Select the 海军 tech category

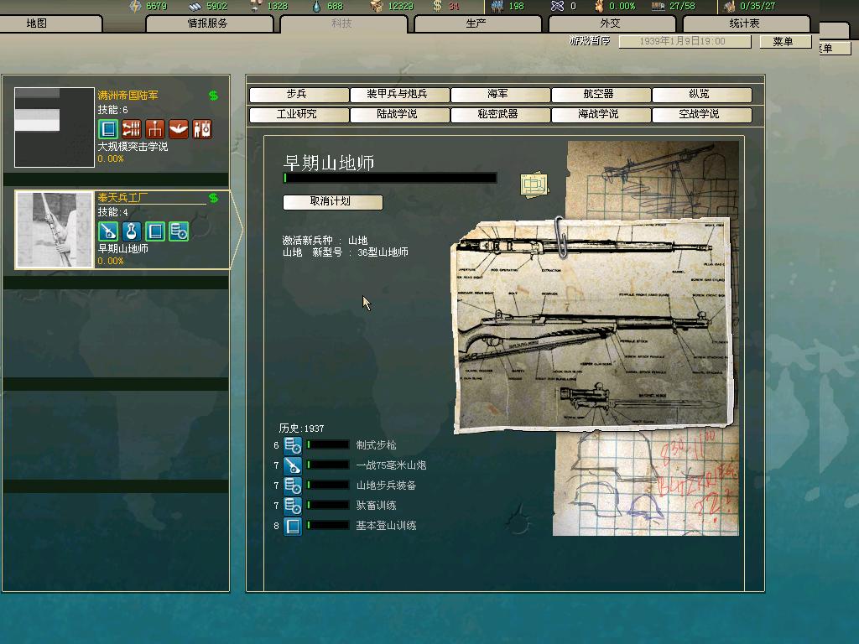(500, 94)
